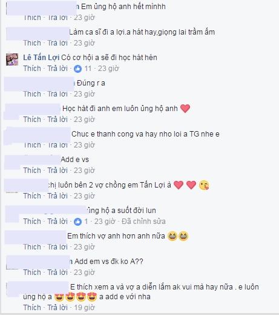279x315 pixels.
Task: Click Thích under the last comment
Action: (x=32, y=308)
